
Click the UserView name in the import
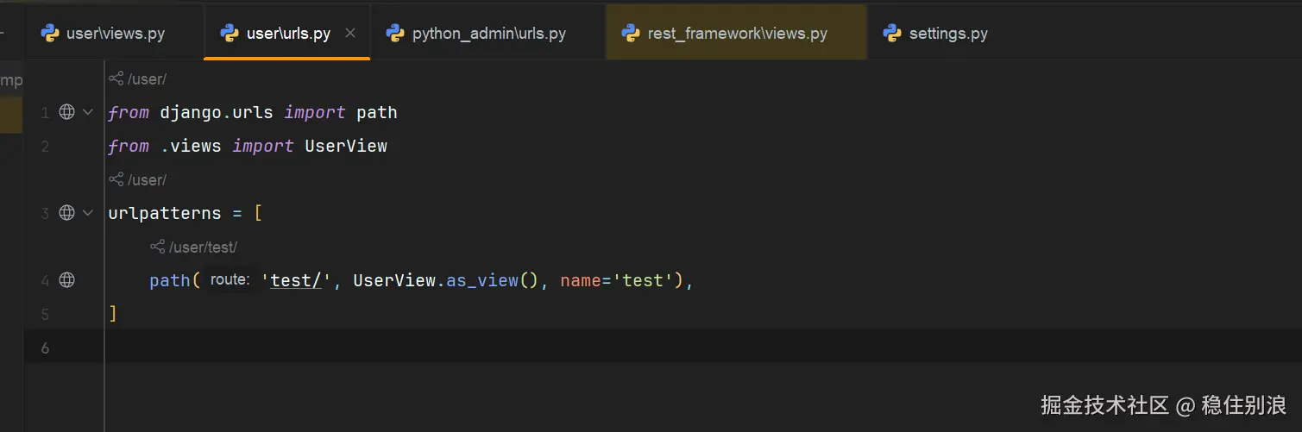pyautogui.click(x=346, y=147)
